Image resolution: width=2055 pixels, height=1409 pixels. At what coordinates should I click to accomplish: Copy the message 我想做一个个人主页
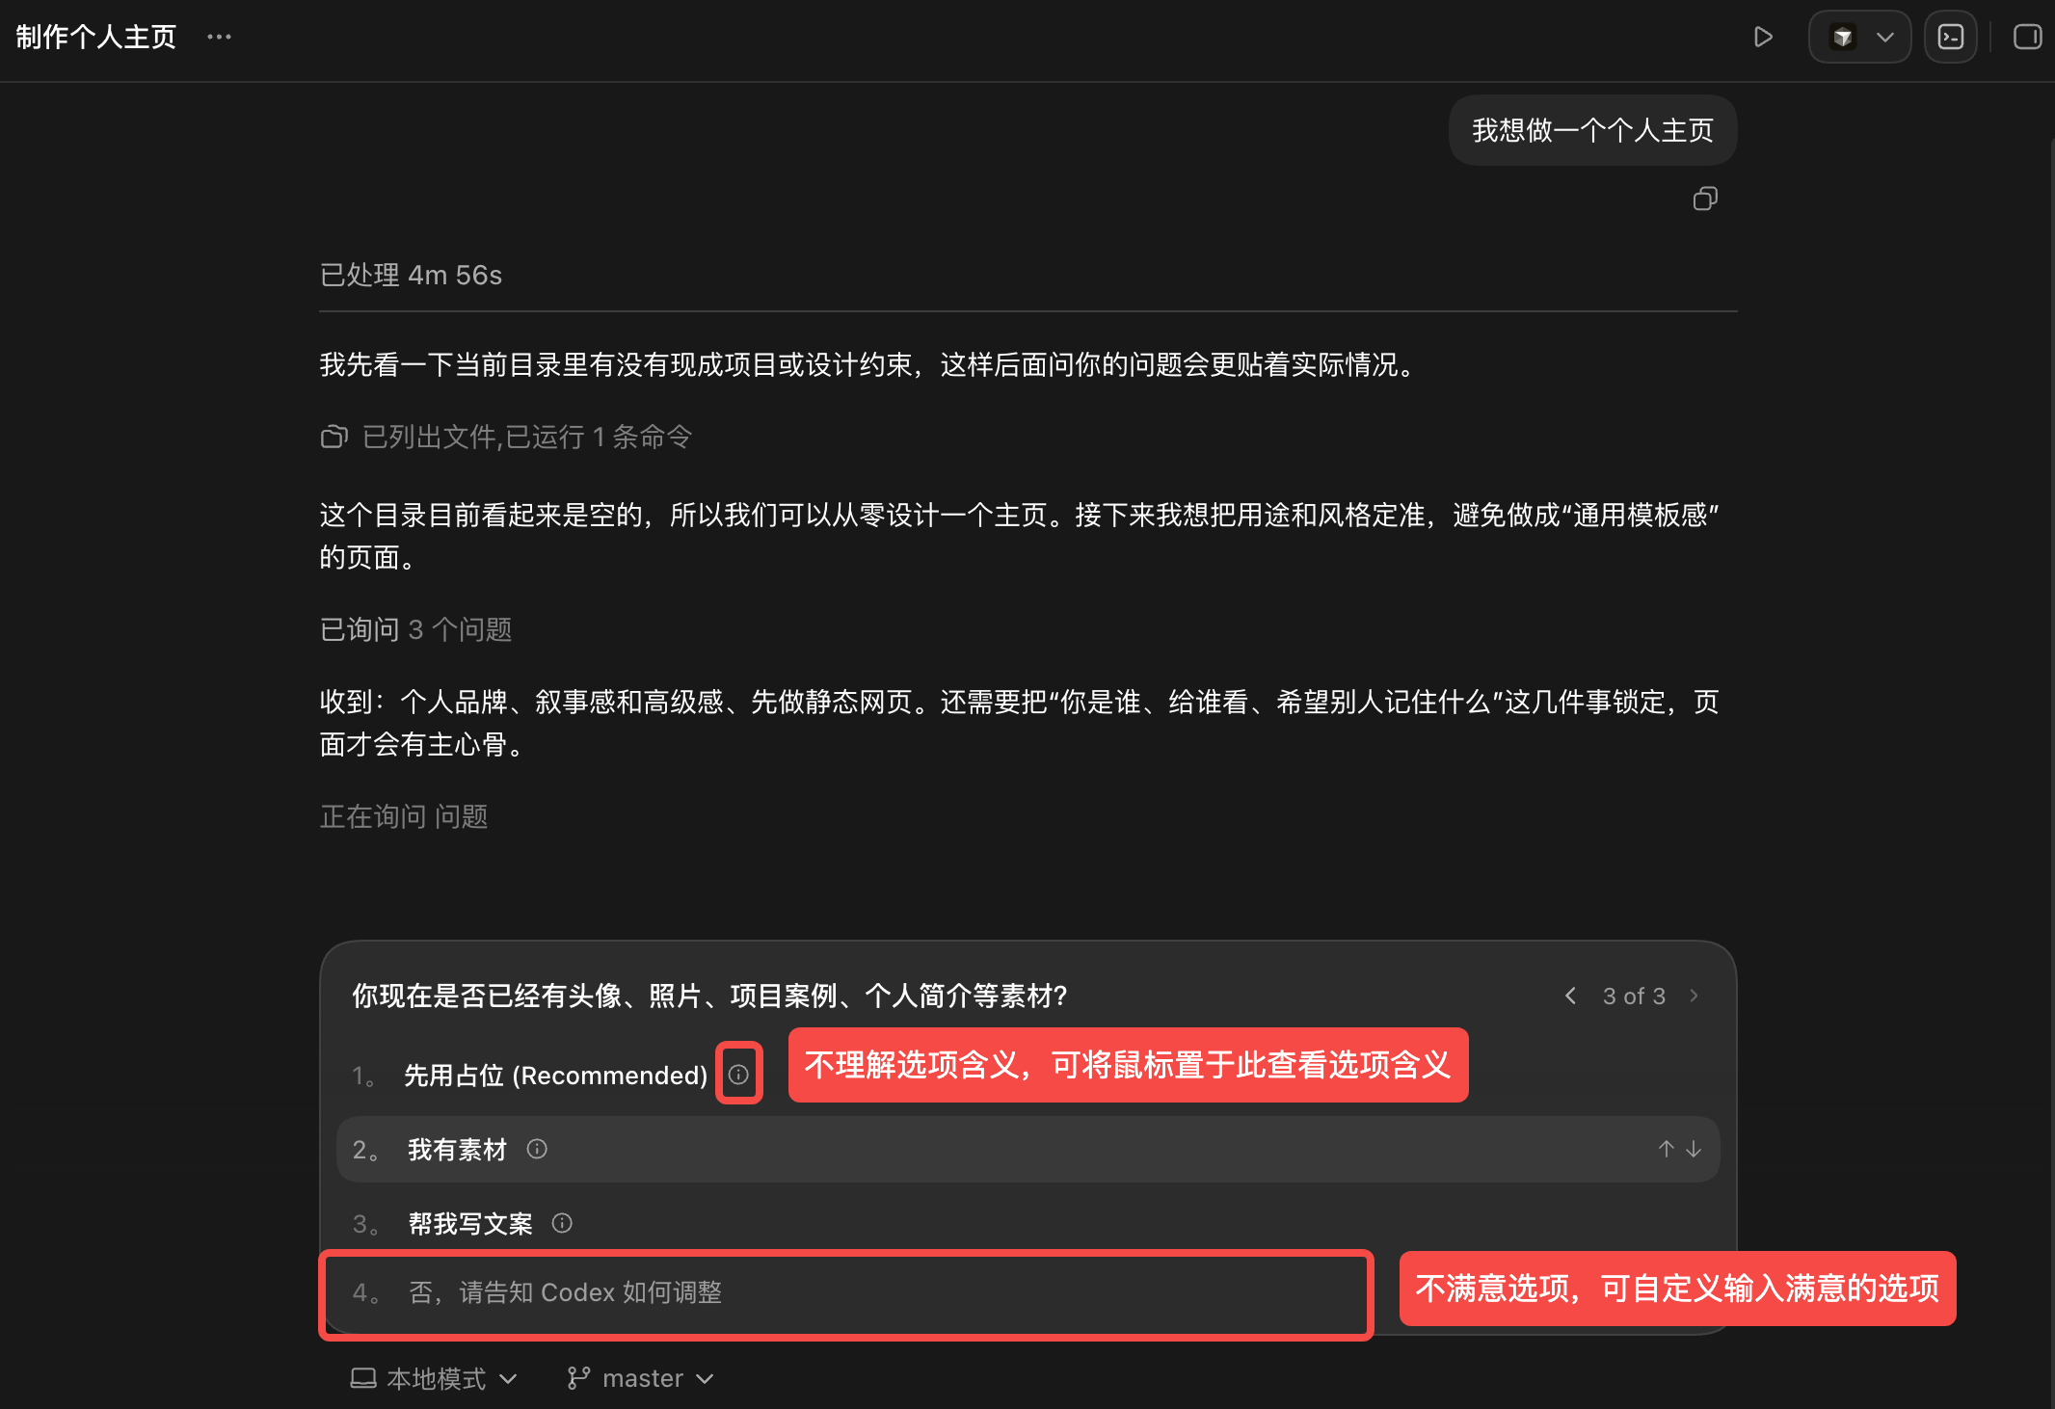(1705, 199)
